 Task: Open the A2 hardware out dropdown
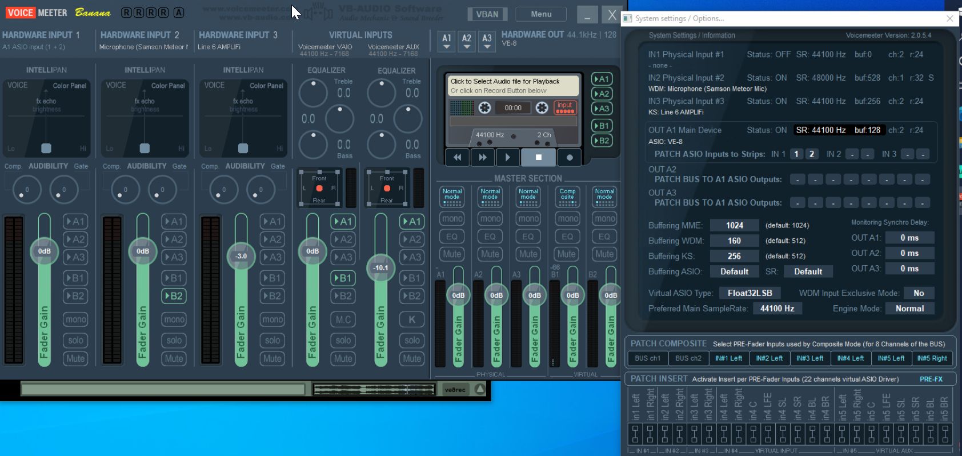[467, 41]
